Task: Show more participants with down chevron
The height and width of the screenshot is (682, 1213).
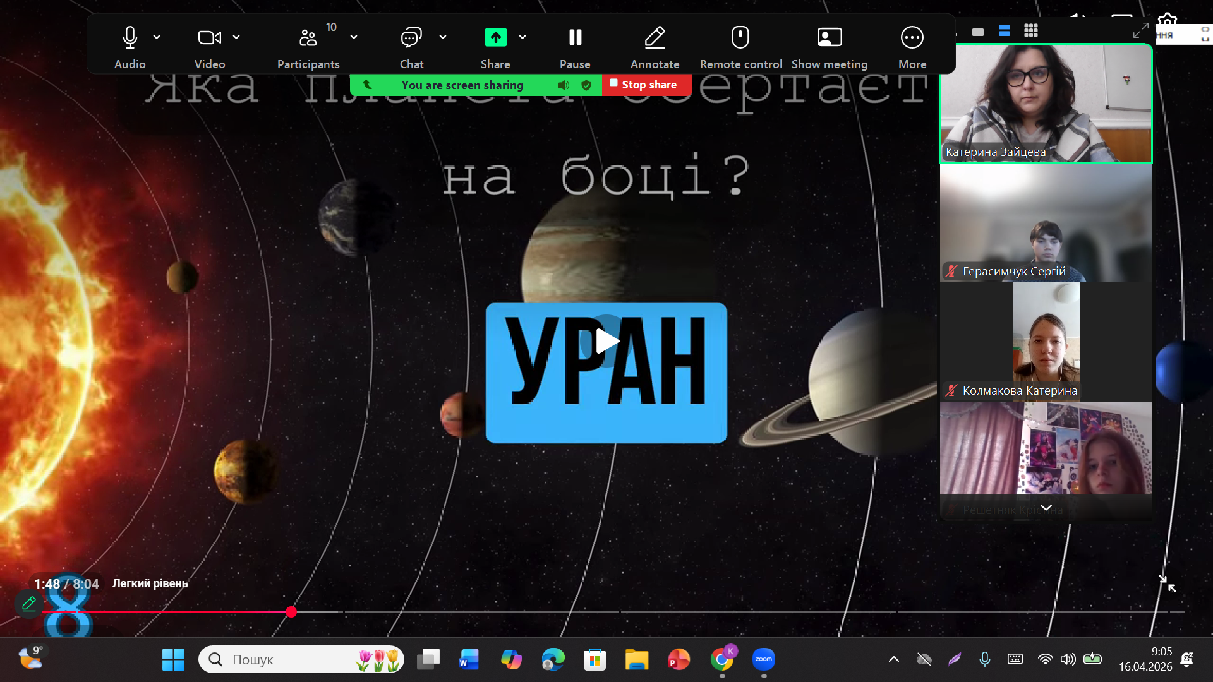Action: tap(1046, 508)
